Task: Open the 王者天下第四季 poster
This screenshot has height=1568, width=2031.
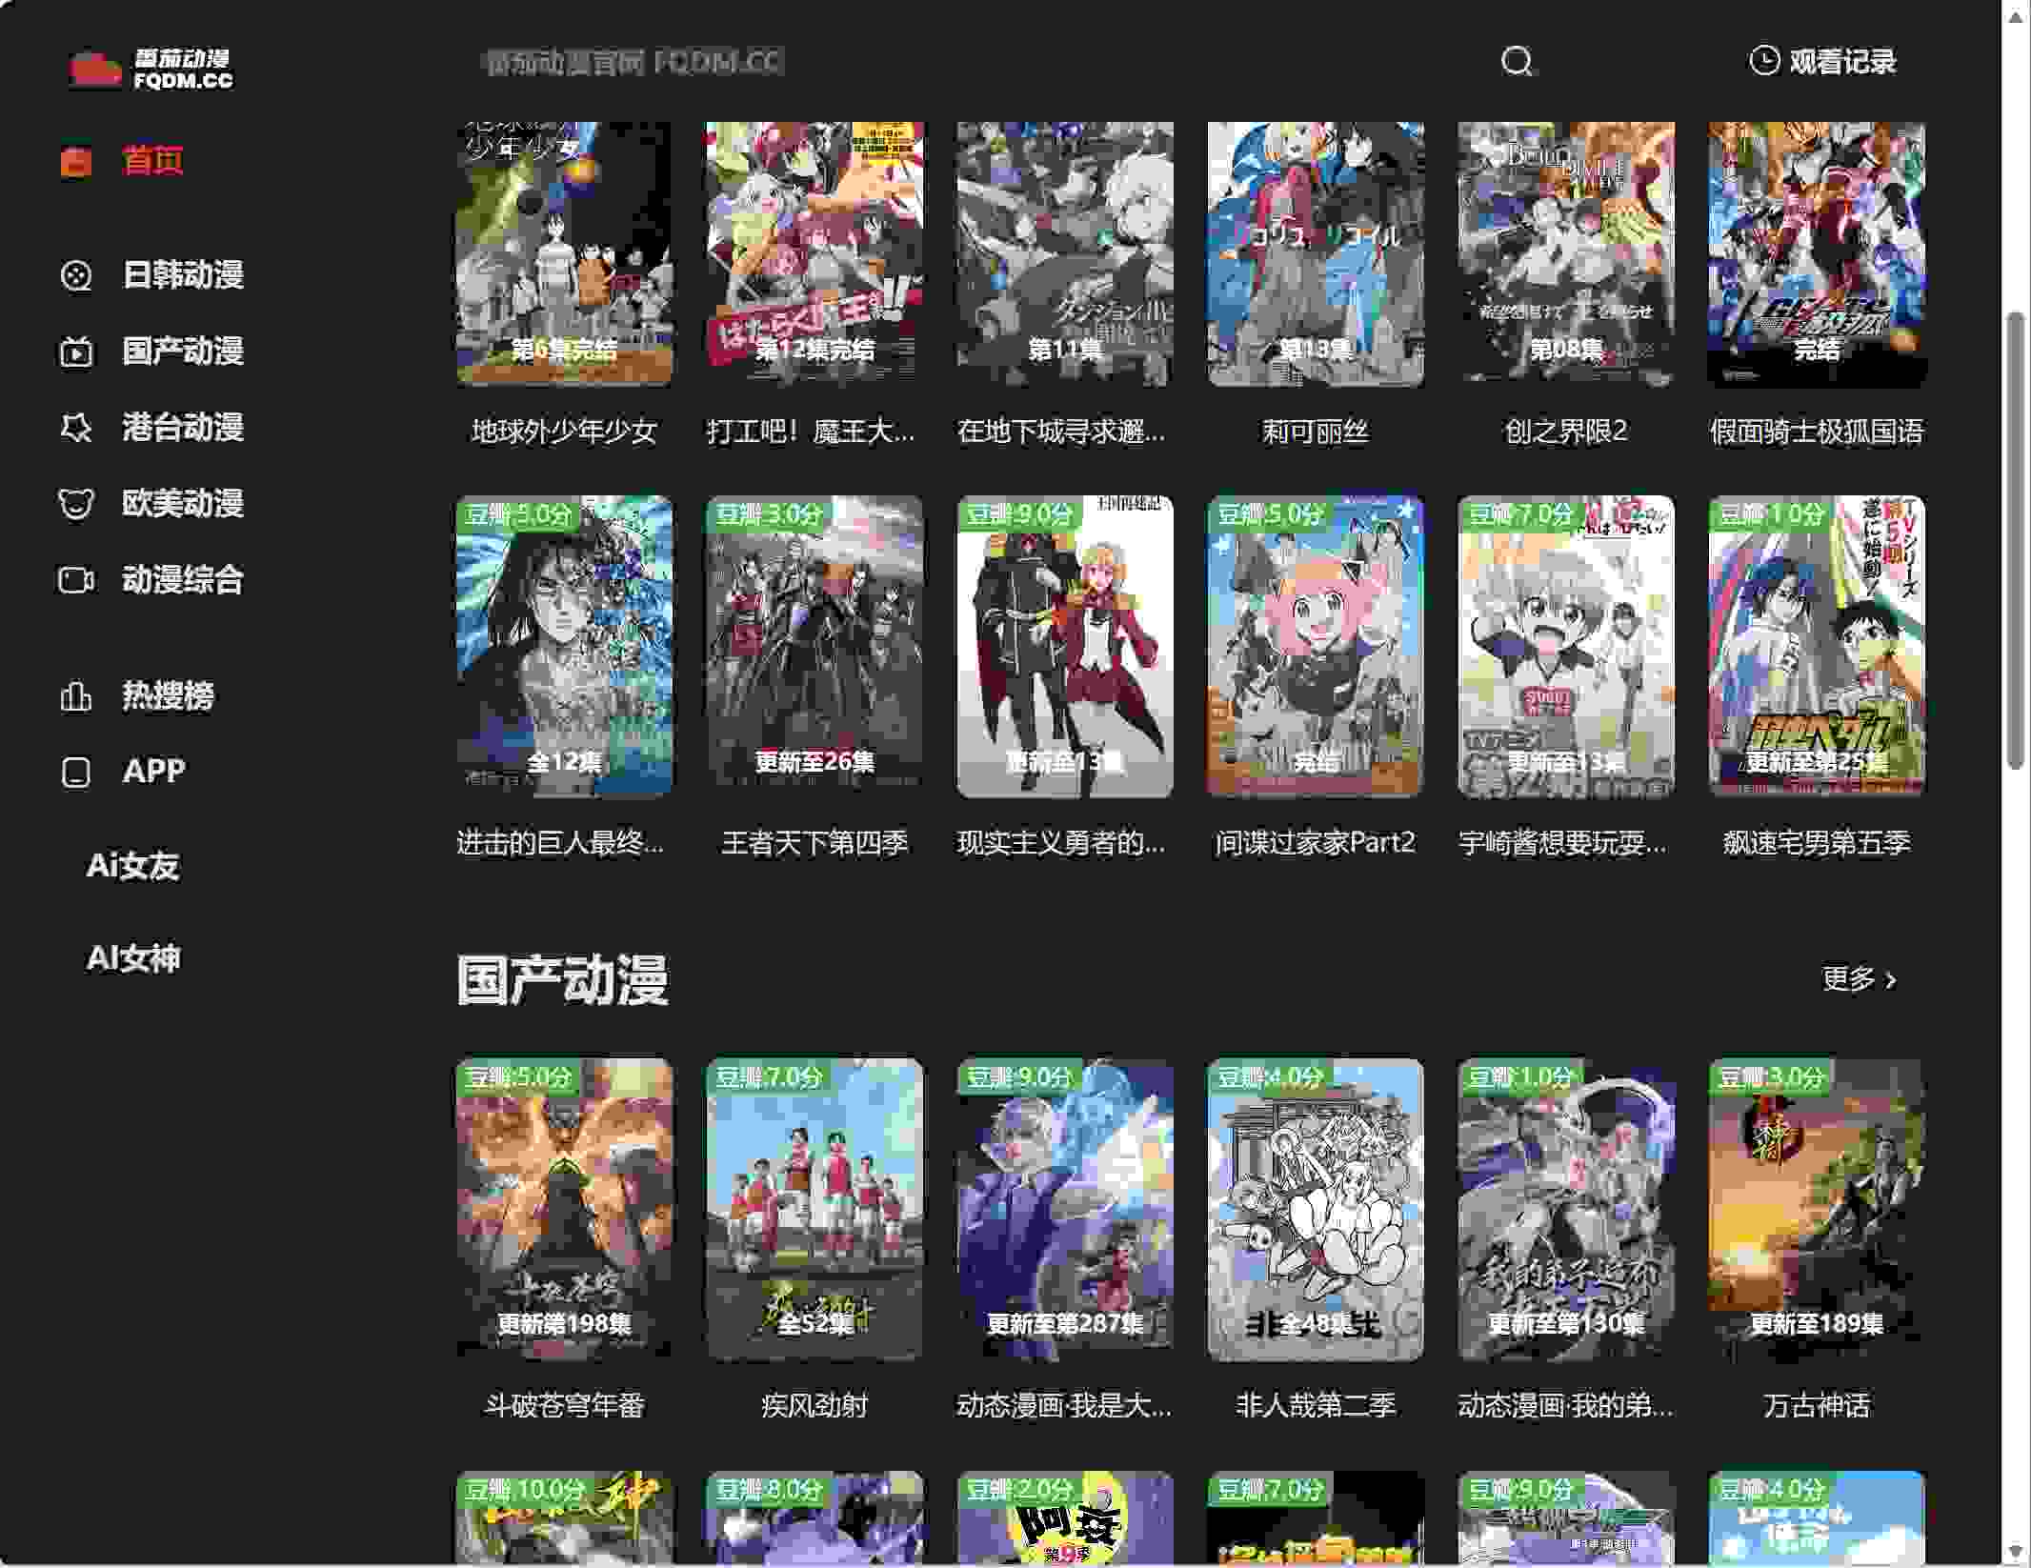Action: 814,647
